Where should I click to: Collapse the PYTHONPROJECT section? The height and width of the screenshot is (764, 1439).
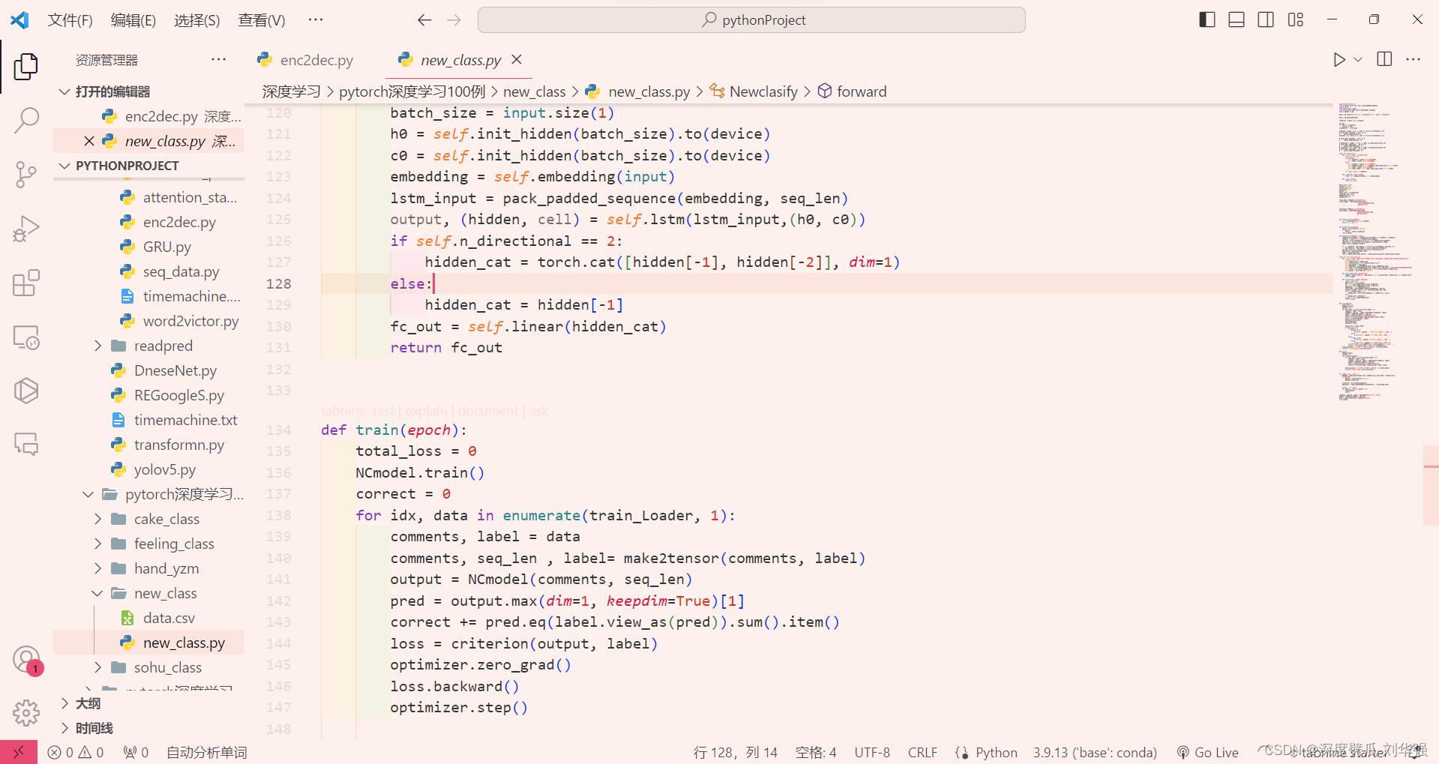pos(64,165)
